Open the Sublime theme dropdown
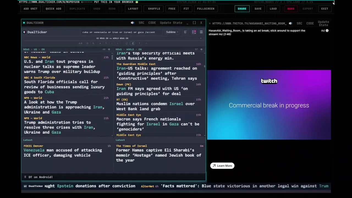The height and width of the screenshot is (198, 352). [172, 32]
